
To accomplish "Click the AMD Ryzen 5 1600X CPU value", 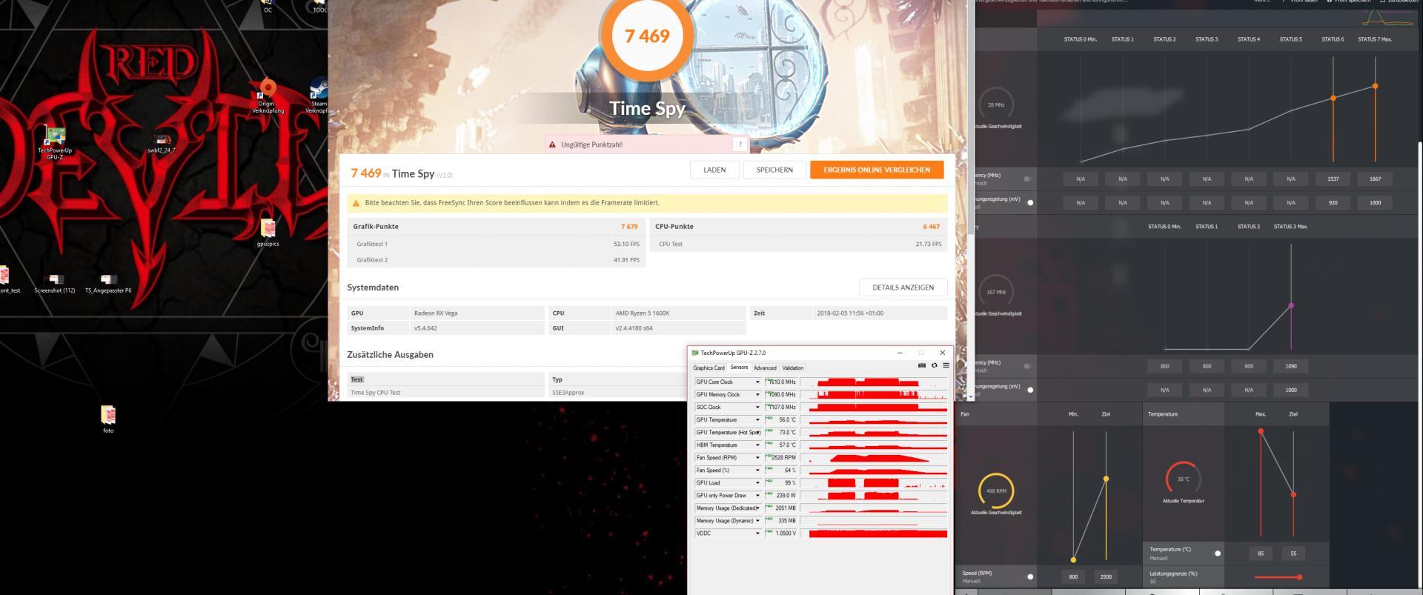I will point(643,313).
